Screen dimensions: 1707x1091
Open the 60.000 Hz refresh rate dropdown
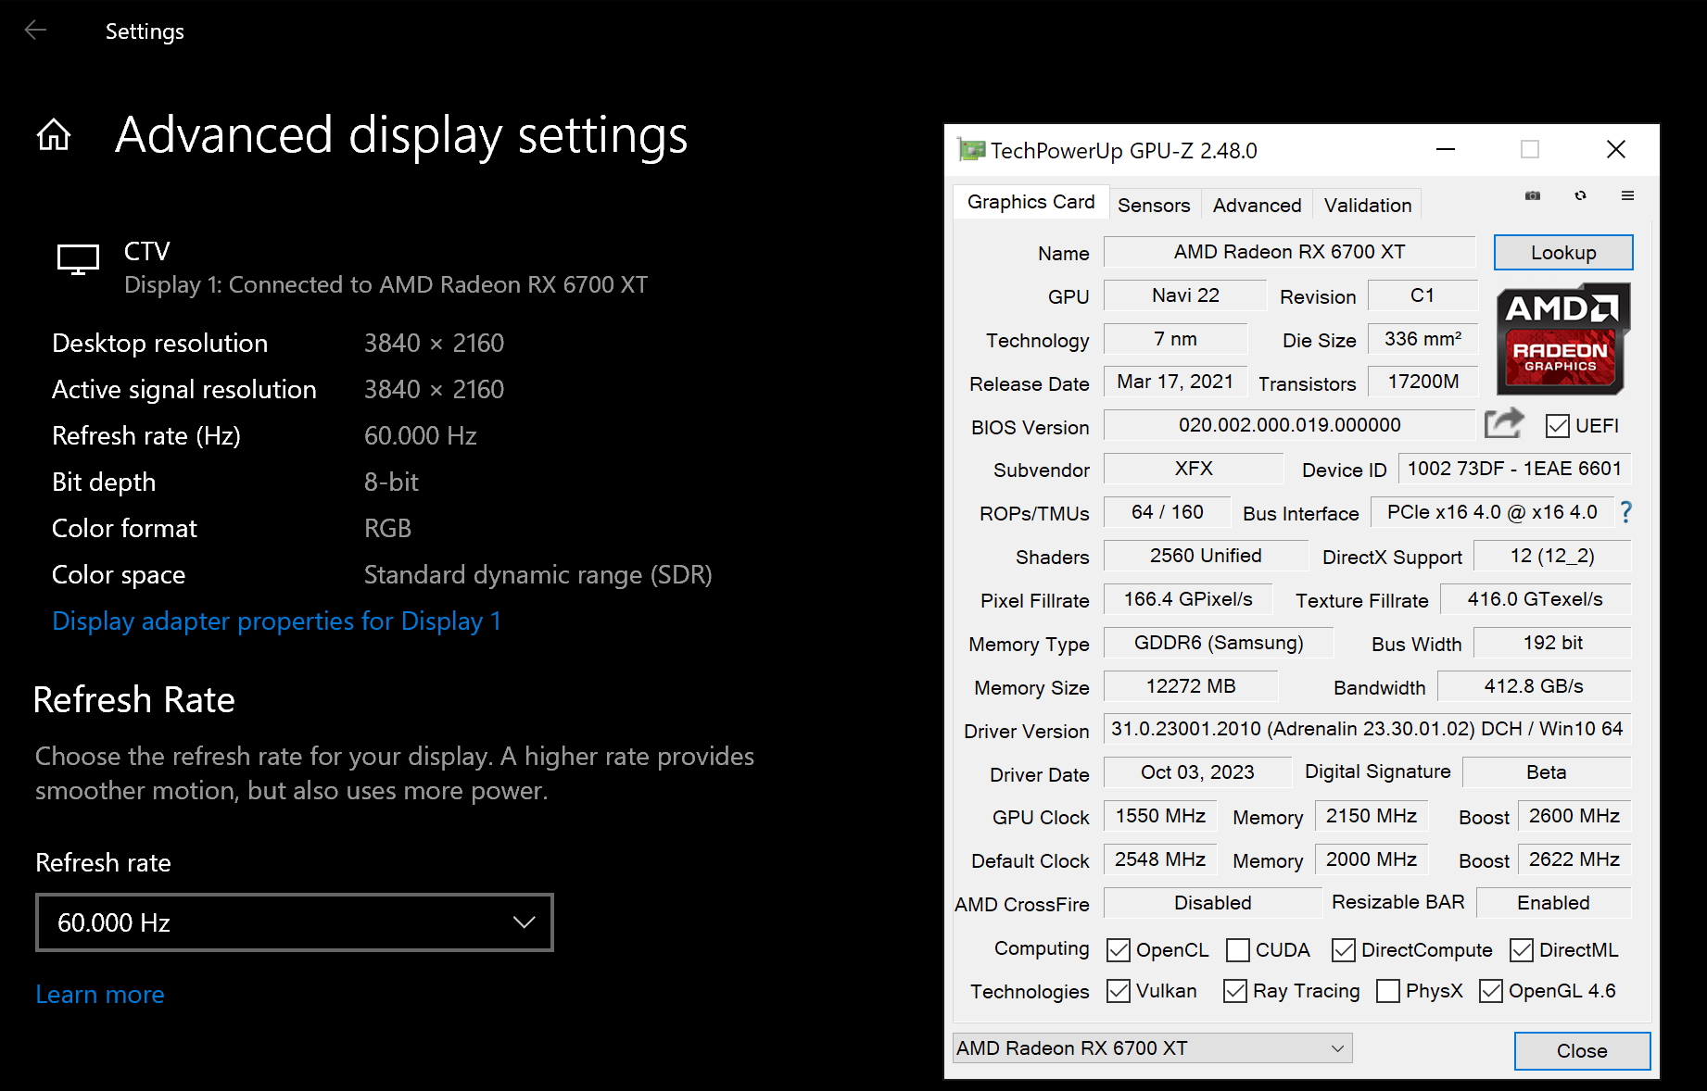(295, 922)
